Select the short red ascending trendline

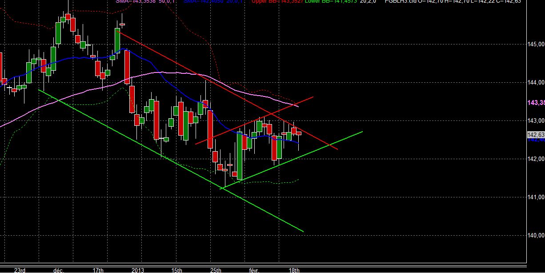(x=255, y=120)
